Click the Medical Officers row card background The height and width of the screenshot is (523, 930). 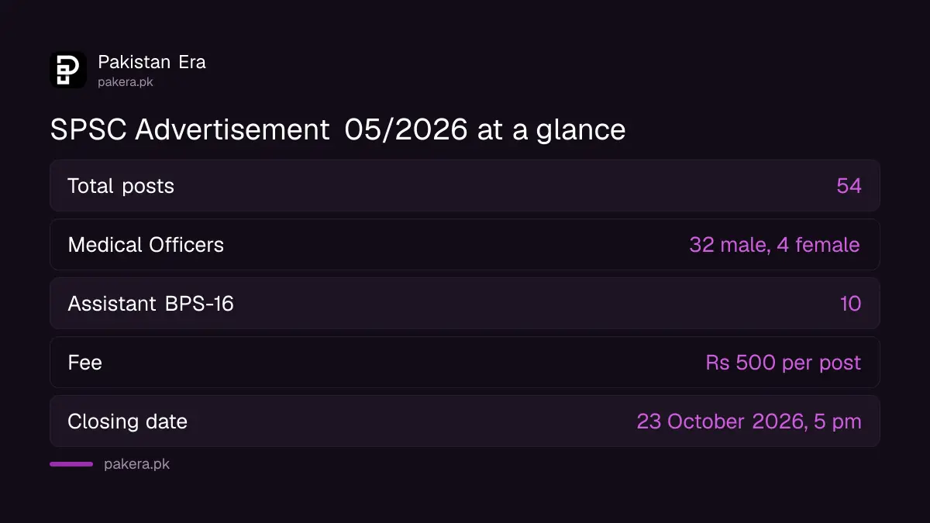point(465,245)
